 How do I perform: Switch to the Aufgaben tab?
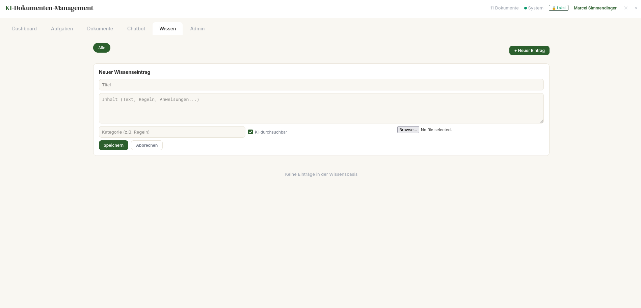click(x=62, y=29)
